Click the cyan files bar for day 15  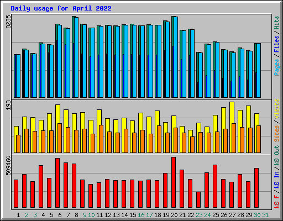click(x=134, y=61)
